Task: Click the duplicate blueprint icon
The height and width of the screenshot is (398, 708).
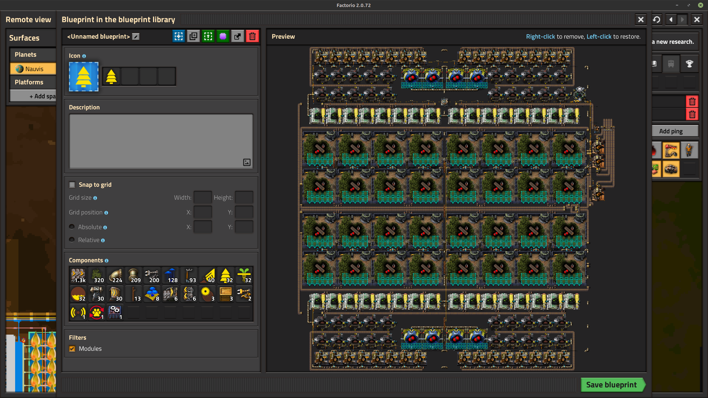Action: (193, 36)
